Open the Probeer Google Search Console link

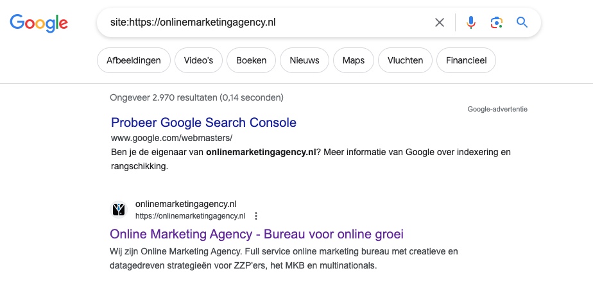click(x=203, y=122)
